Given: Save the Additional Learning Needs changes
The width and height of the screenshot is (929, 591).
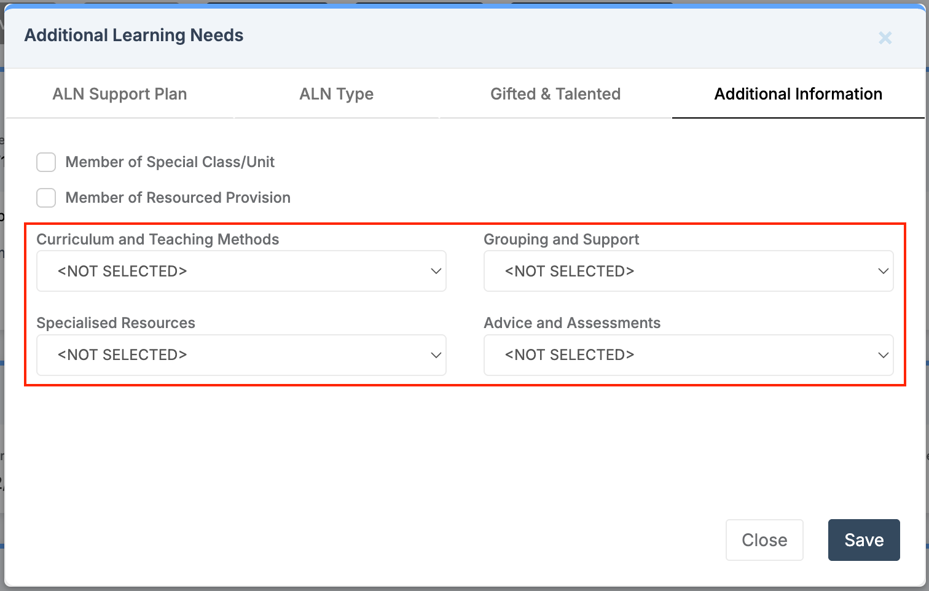Looking at the screenshot, I should [x=863, y=540].
